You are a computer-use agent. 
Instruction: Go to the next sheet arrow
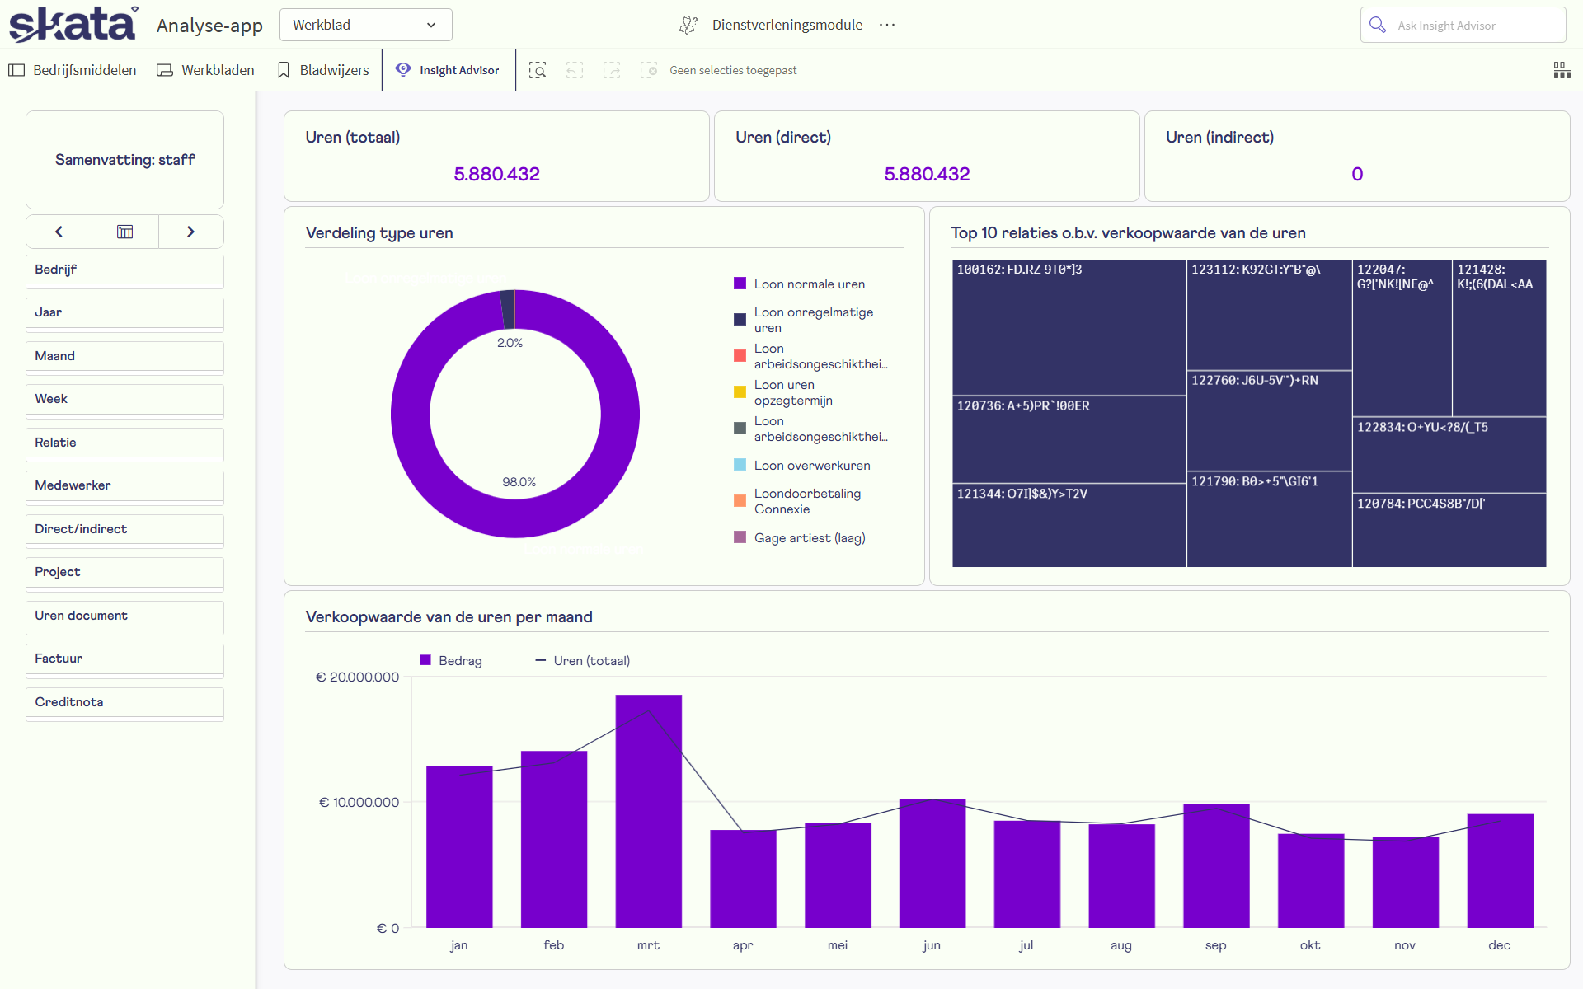190,232
